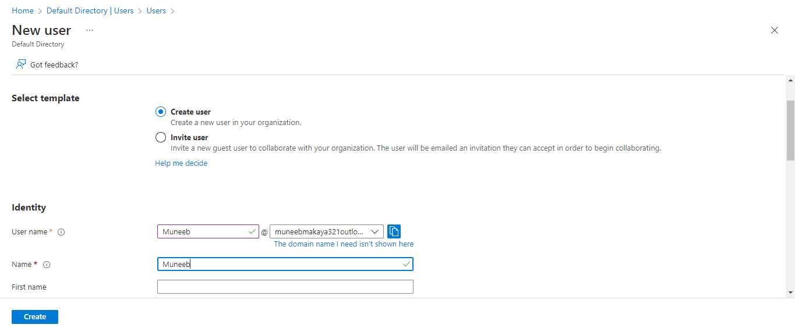Click the User name info icon
795x328 pixels.
(x=61, y=232)
